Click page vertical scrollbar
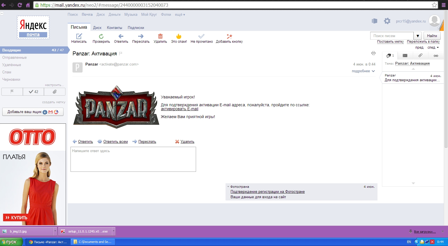This screenshot has width=448, height=246. point(446,79)
